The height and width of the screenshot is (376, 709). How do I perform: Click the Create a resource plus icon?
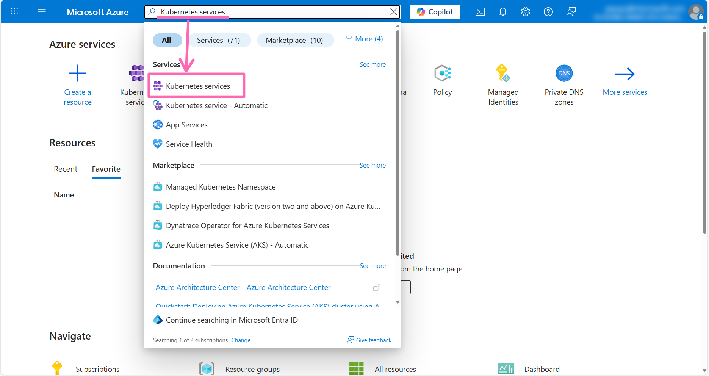[x=78, y=74]
